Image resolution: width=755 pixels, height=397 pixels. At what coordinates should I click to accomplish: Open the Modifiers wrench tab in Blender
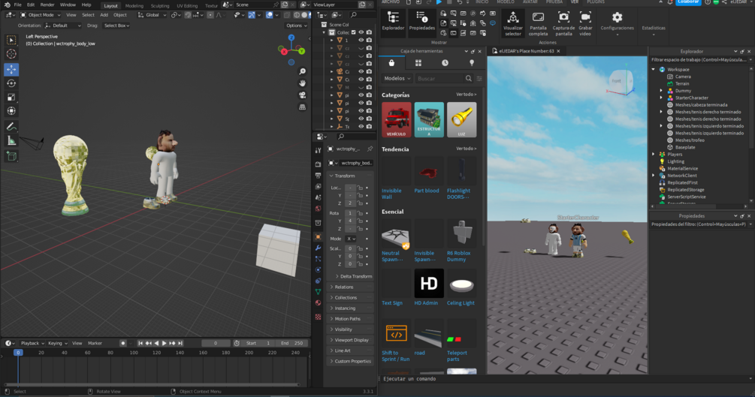(x=318, y=248)
